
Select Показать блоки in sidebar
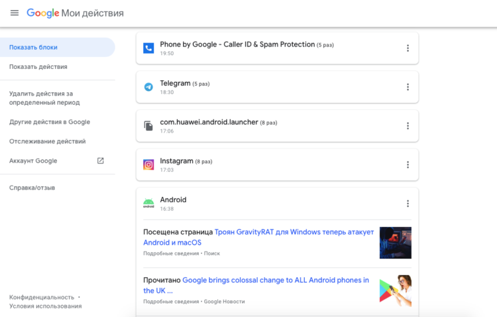click(58, 47)
